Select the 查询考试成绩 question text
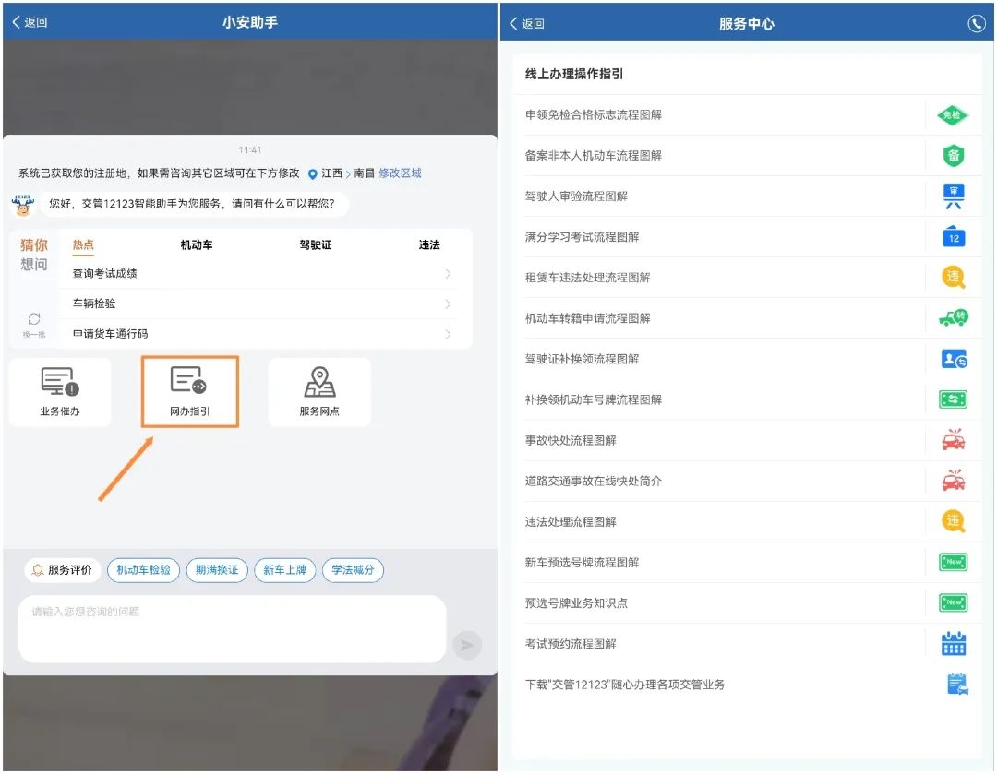The image size is (997, 774). point(105,274)
